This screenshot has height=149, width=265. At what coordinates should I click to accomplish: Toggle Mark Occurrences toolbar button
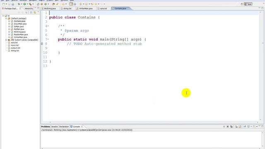(71, 4)
